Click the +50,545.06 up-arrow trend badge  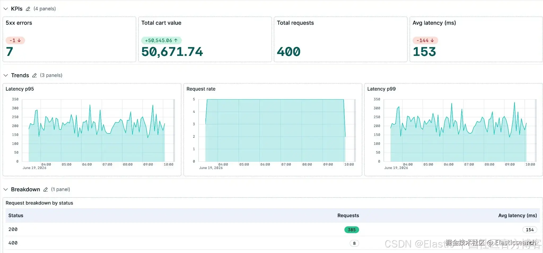pyautogui.click(x=161, y=41)
